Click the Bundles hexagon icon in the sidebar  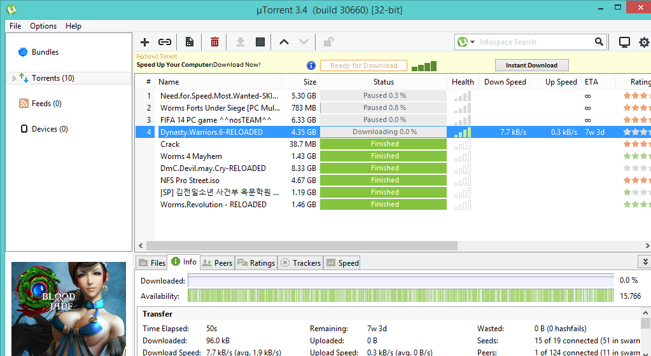click(x=23, y=52)
